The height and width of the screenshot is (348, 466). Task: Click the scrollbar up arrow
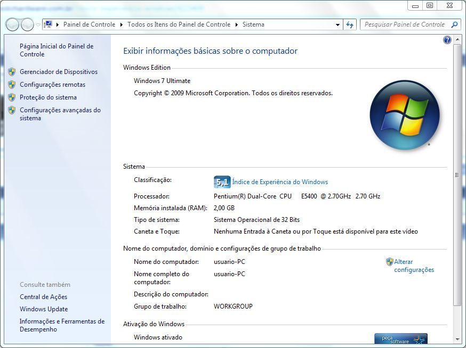click(457, 40)
